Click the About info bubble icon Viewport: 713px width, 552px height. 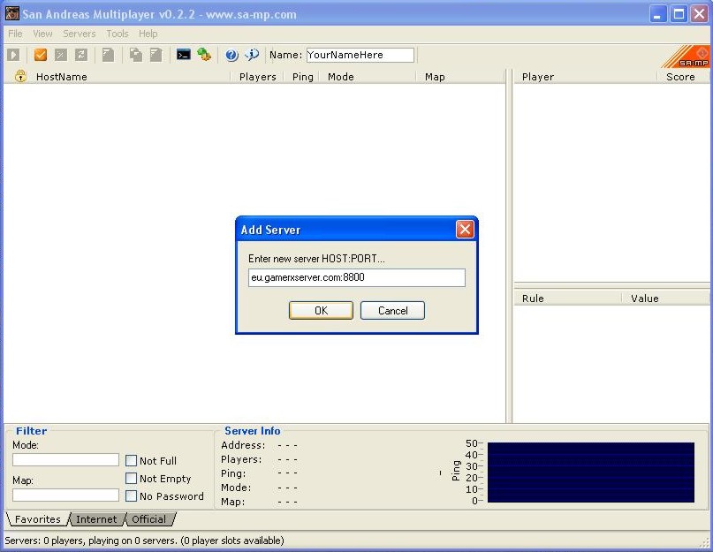pos(252,55)
